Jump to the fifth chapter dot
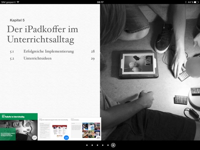The width and height of the screenshot is (200, 150). pos(108,145)
